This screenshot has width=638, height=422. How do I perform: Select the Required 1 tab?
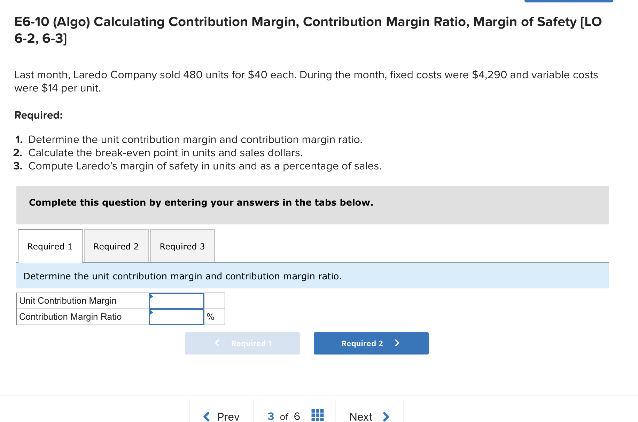tap(50, 246)
